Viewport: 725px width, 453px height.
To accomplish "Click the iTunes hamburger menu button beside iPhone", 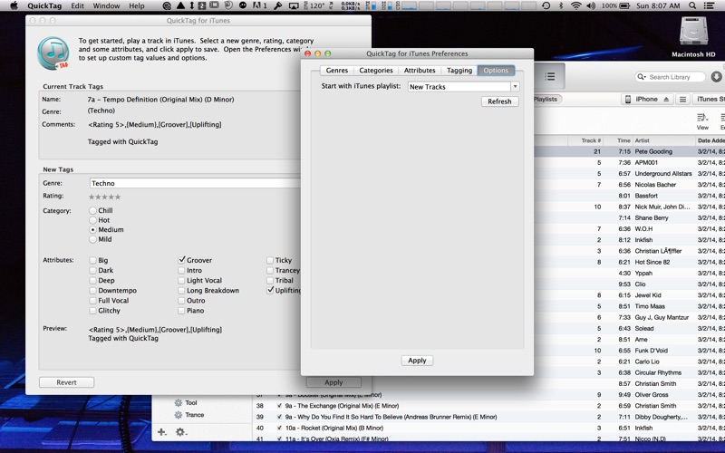I will pos(682,100).
